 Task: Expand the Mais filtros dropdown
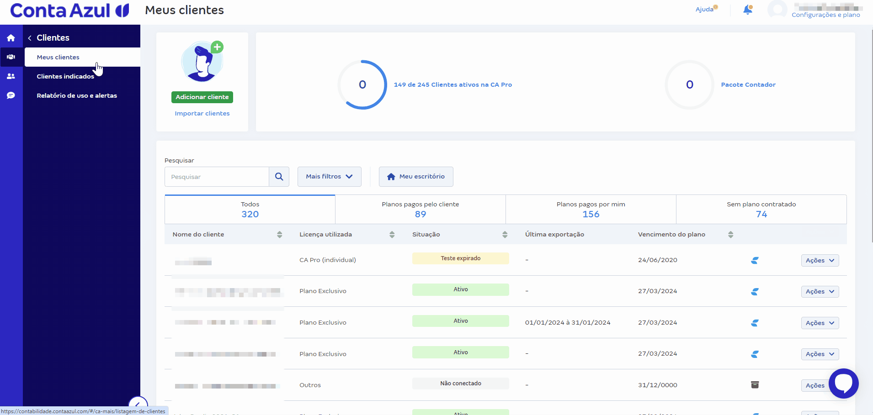click(x=329, y=177)
